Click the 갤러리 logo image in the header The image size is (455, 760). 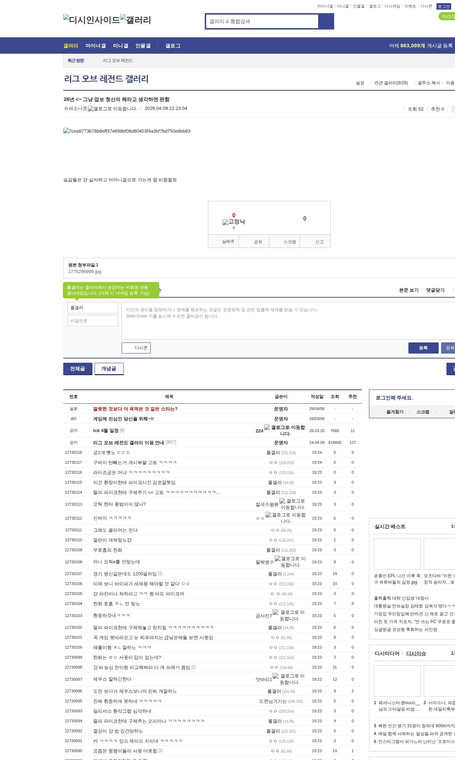(x=135, y=20)
